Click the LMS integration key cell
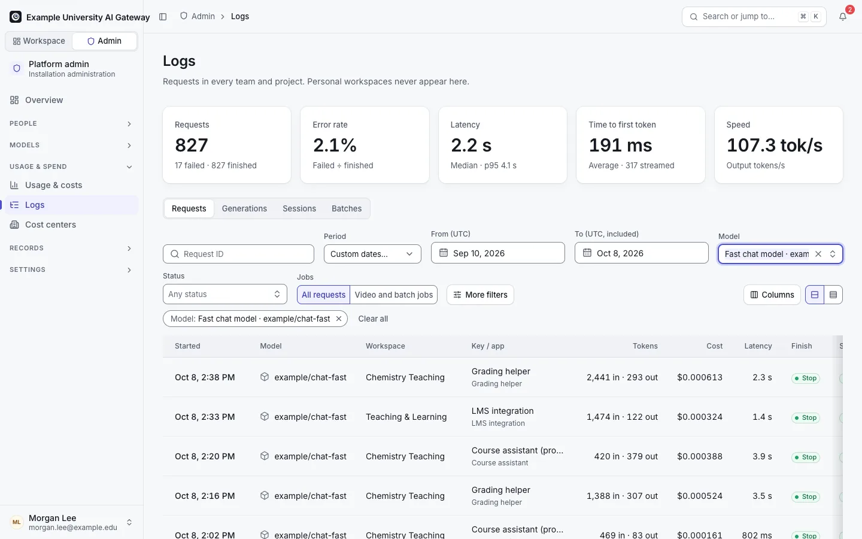Viewport: 862px width, 539px height. pyautogui.click(x=502, y=417)
